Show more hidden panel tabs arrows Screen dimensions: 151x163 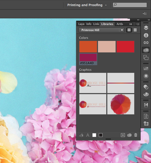pos(131,24)
